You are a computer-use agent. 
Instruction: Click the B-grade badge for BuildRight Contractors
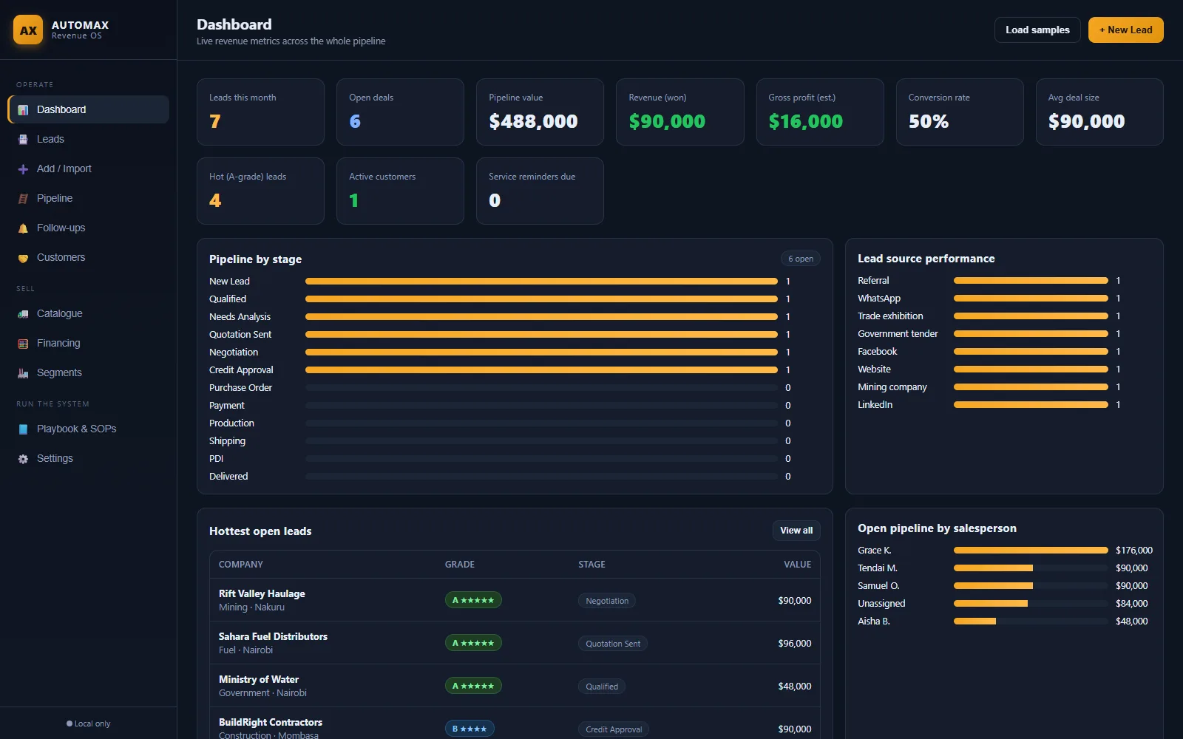[x=470, y=729]
